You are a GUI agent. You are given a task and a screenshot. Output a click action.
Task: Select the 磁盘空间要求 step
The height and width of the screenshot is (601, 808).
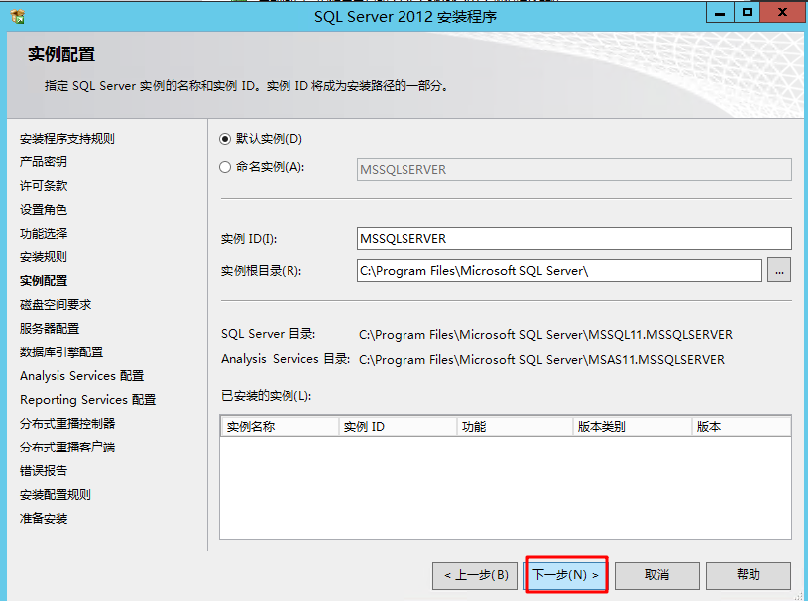tap(56, 304)
